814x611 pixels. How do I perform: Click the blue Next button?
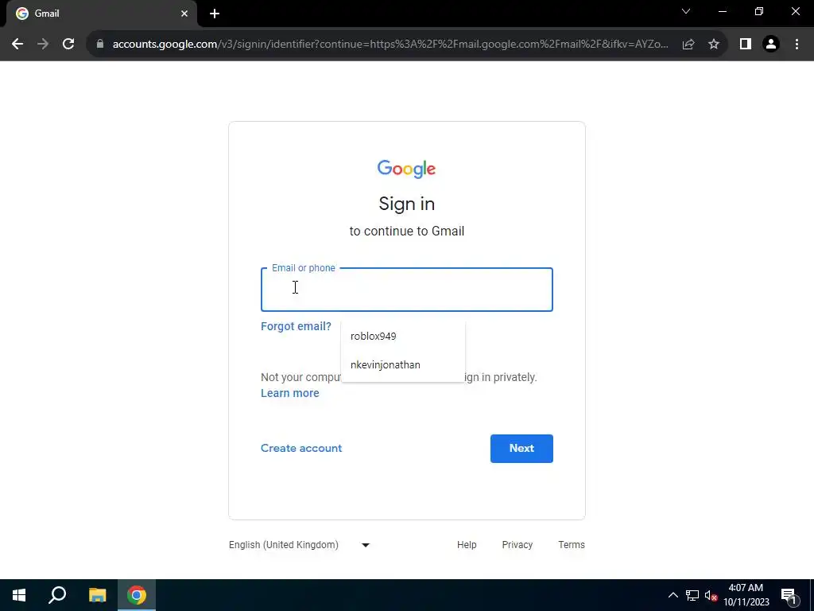[521, 449]
